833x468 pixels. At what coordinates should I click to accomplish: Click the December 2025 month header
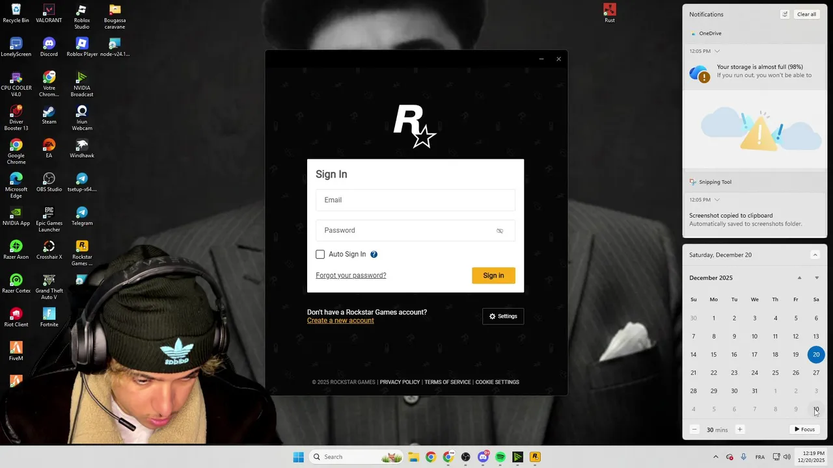pos(711,278)
